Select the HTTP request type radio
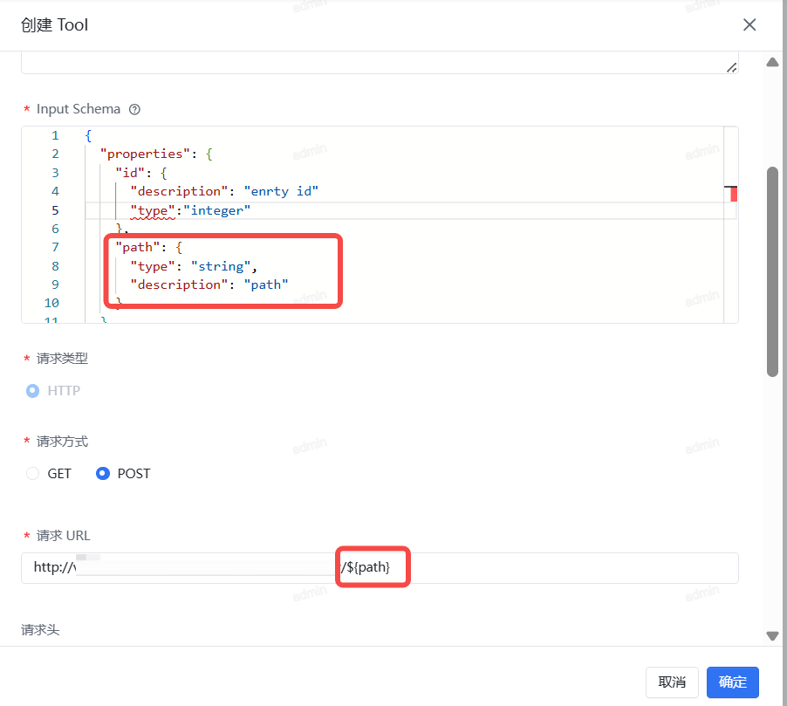Screen dimensions: 787x706 tap(33, 391)
